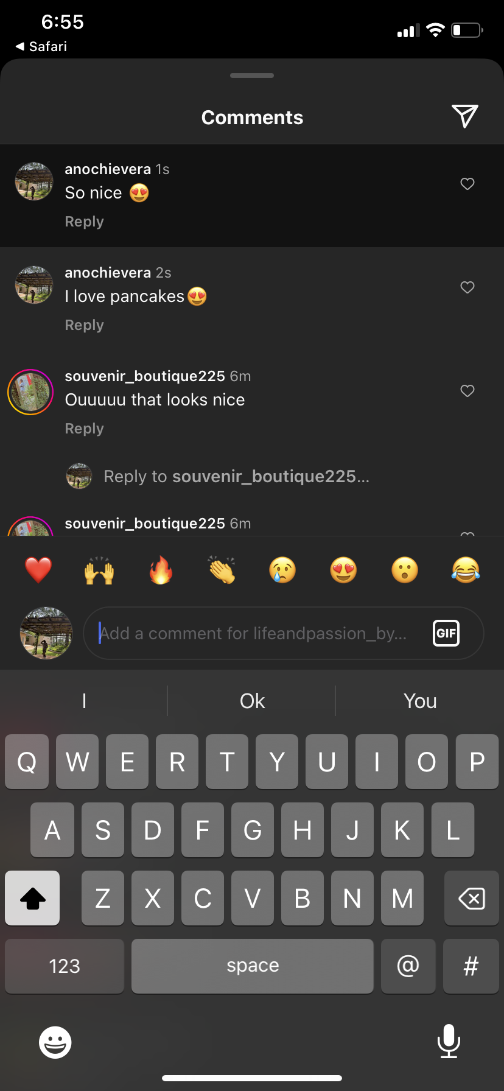This screenshot has width=504, height=1091.
Task: Insert the red heart emoji reaction
Action: click(38, 570)
